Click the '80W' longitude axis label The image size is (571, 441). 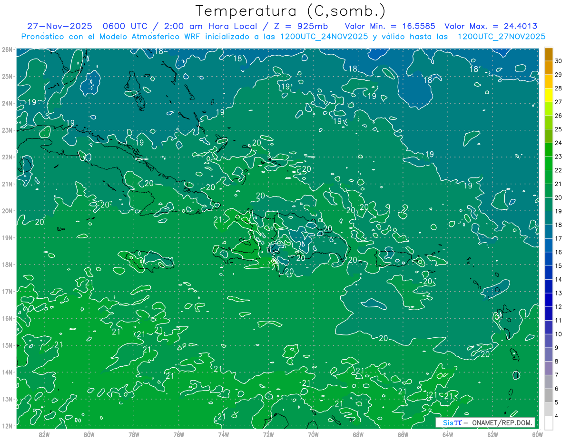click(89, 434)
